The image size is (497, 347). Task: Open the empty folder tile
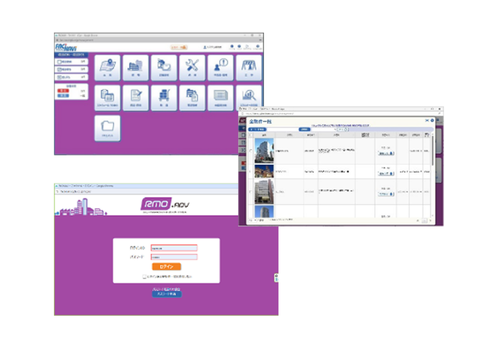pyautogui.click(x=107, y=128)
